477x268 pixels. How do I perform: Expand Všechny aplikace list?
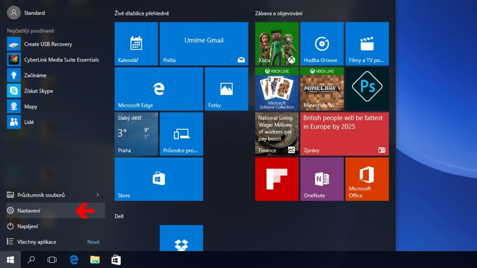37,242
